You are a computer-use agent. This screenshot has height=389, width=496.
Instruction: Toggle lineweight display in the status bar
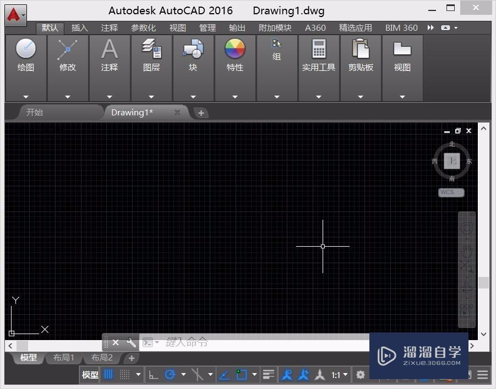[x=269, y=375]
